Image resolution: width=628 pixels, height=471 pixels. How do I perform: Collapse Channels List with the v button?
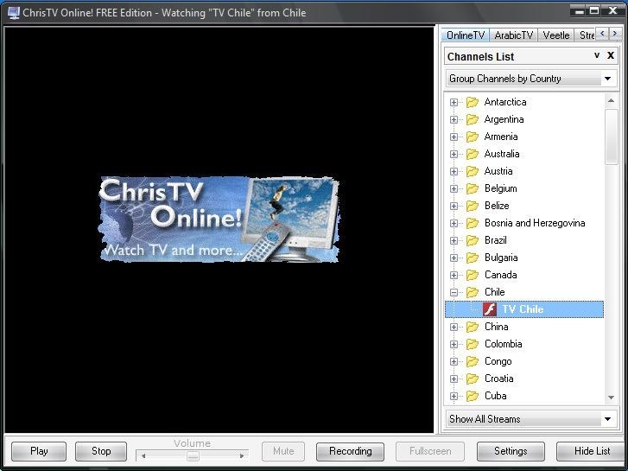pos(597,55)
